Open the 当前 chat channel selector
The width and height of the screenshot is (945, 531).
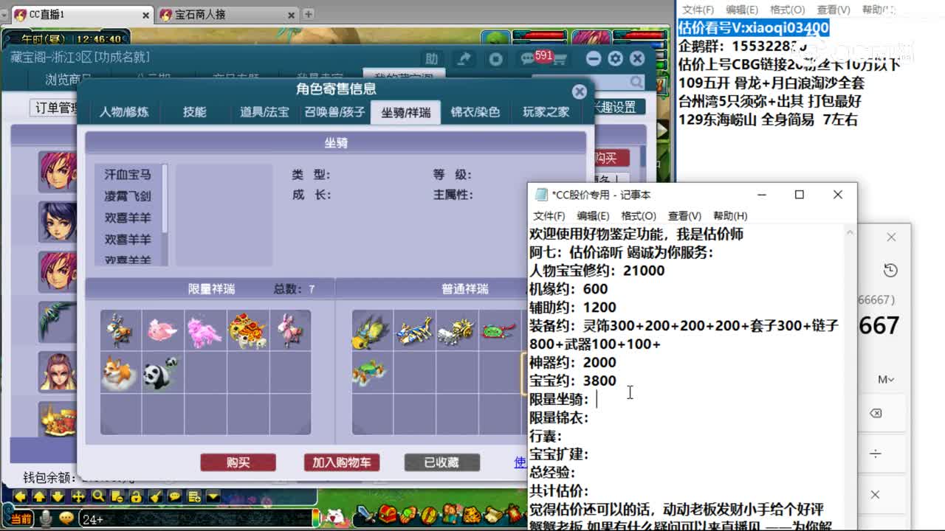22,518
